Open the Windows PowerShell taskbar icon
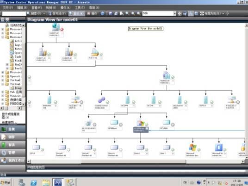 34,182
